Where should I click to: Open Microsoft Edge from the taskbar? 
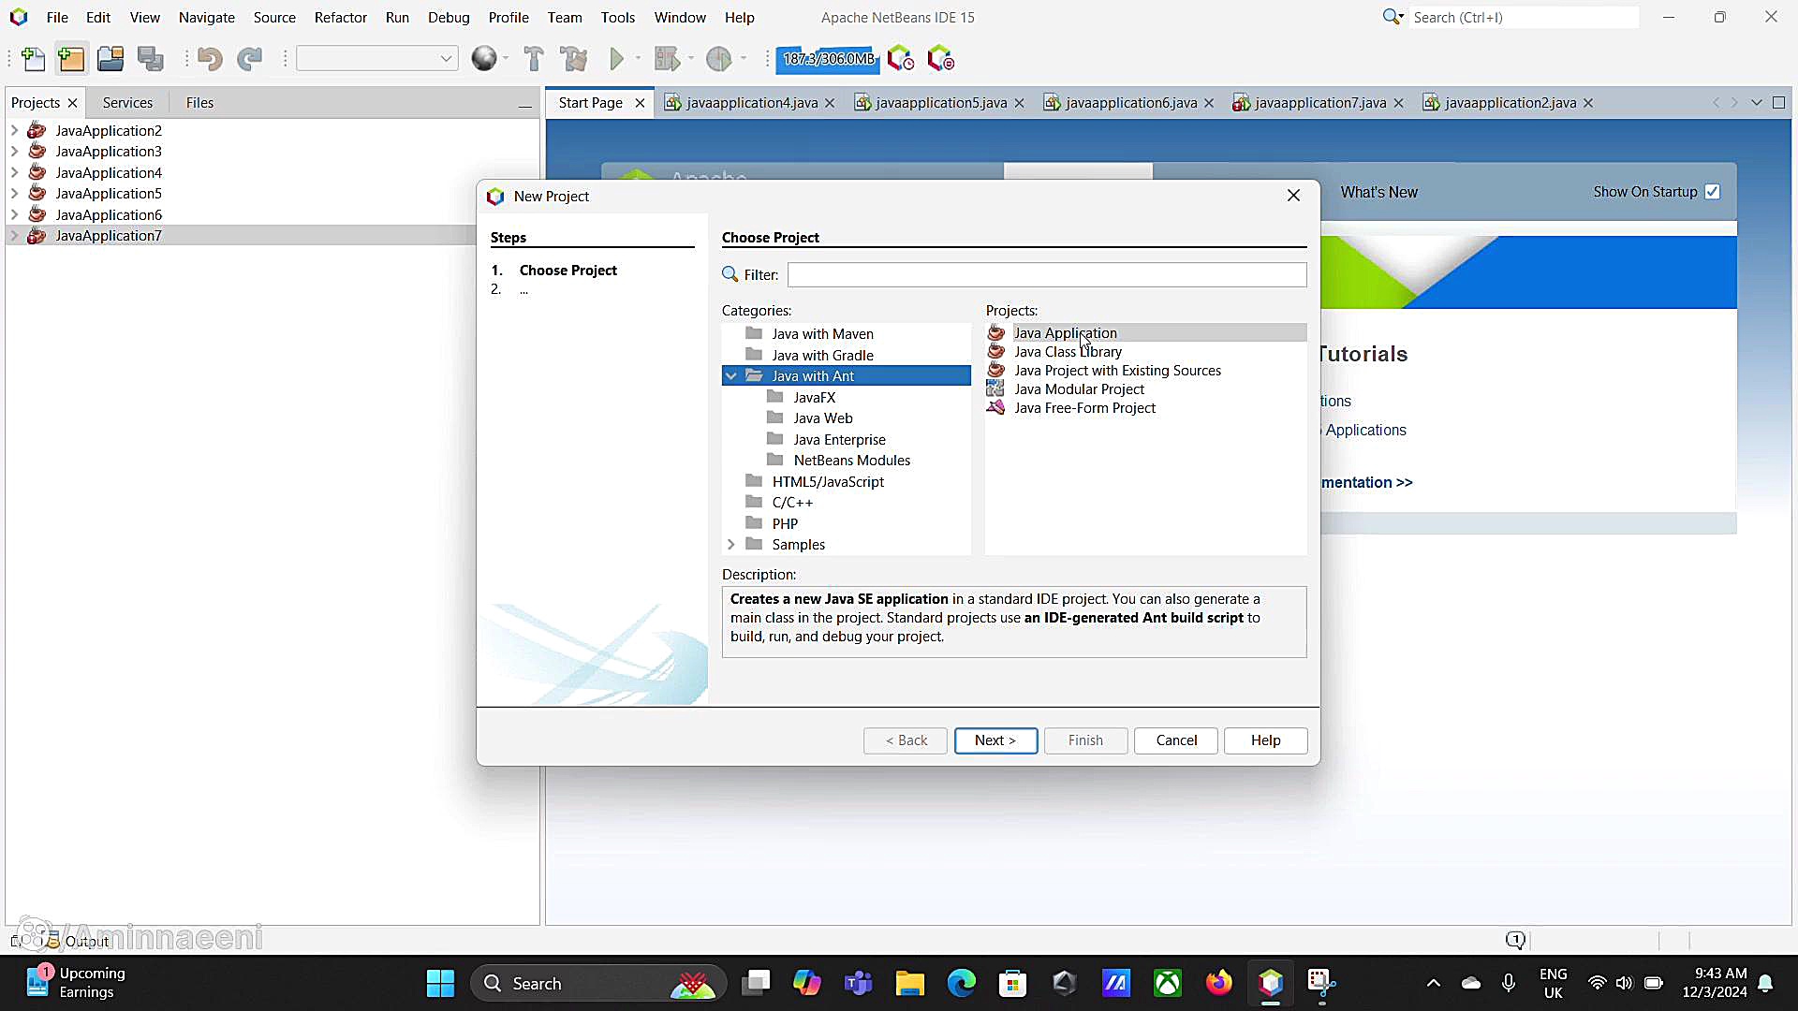[x=962, y=983]
